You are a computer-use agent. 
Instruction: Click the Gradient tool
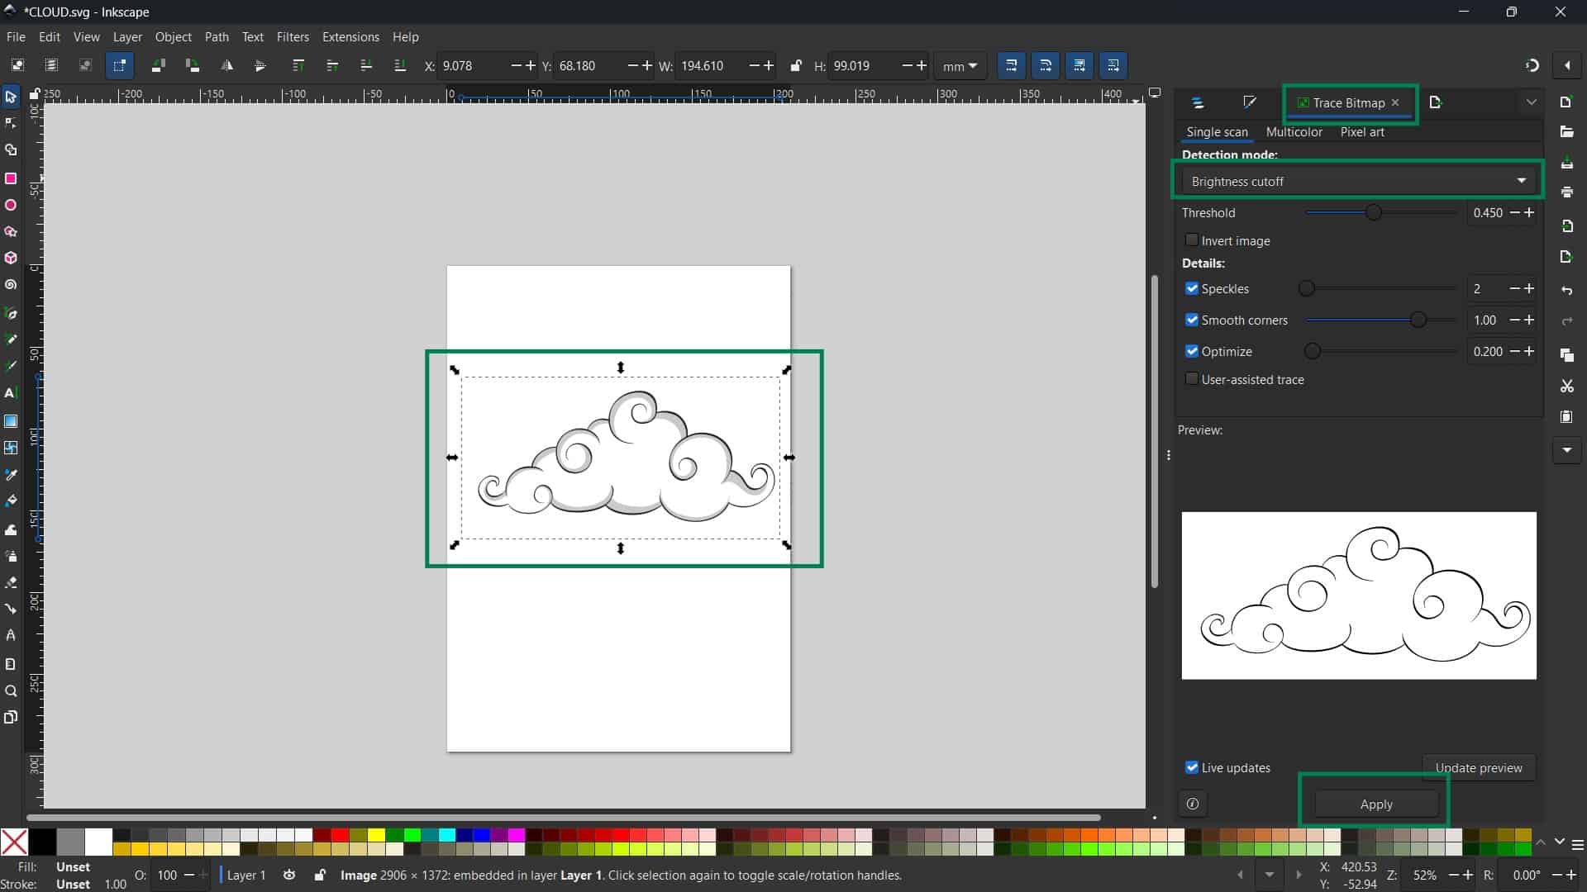tap(11, 421)
